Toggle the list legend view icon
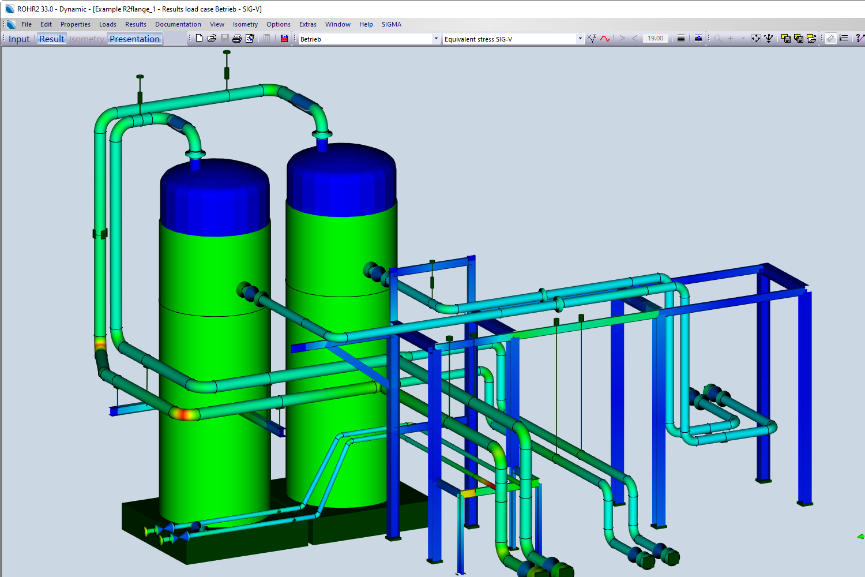The image size is (865, 577). (x=844, y=39)
